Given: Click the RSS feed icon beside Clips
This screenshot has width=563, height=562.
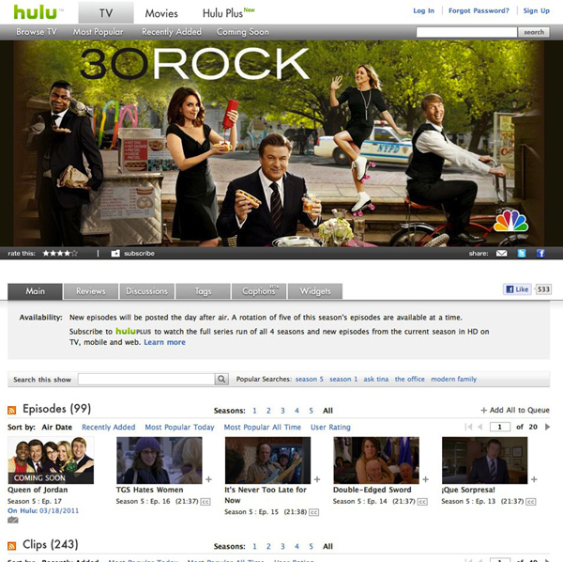Looking at the screenshot, I should (12, 546).
